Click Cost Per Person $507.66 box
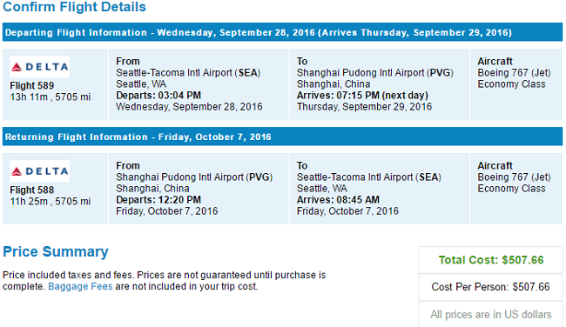This screenshot has width=566, height=327. [x=490, y=287]
